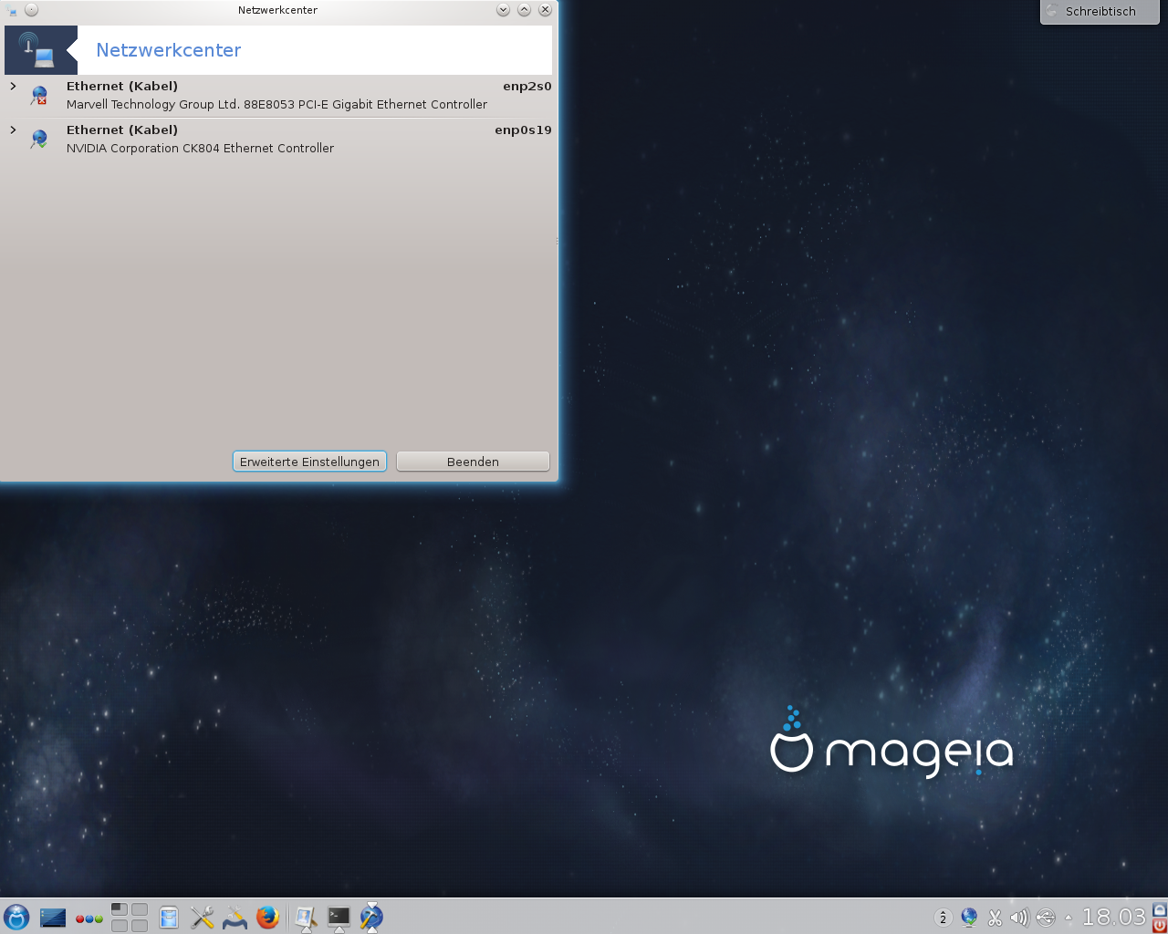The image size is (1168, 934).
Task: Select the Netzwerkcenter task in taskbar
Action: click(x=371, y=918)
